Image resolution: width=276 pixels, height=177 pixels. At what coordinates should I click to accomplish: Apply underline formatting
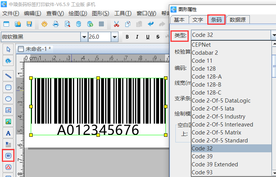(148, 37)
